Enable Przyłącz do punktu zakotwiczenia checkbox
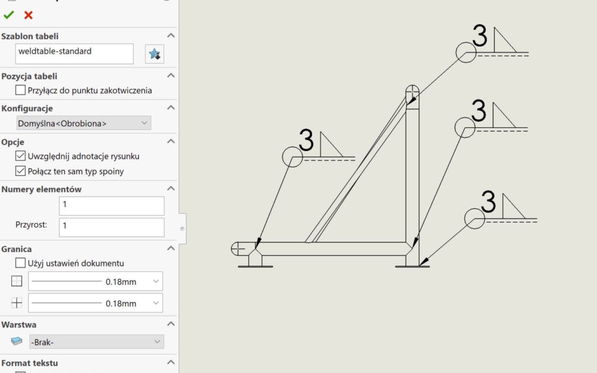The width and height of the screenshot is (597, 373). coord(20,90)
